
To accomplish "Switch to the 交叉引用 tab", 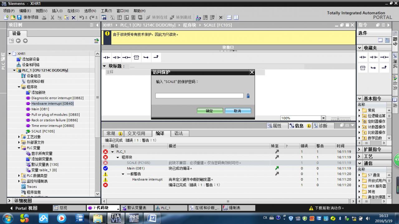I will (136, 133).
